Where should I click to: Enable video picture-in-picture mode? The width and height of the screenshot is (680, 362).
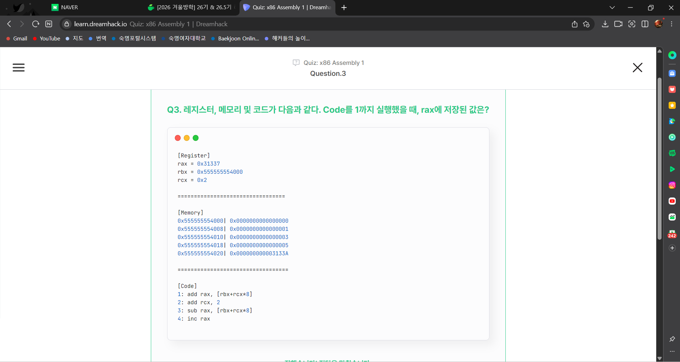619,24
